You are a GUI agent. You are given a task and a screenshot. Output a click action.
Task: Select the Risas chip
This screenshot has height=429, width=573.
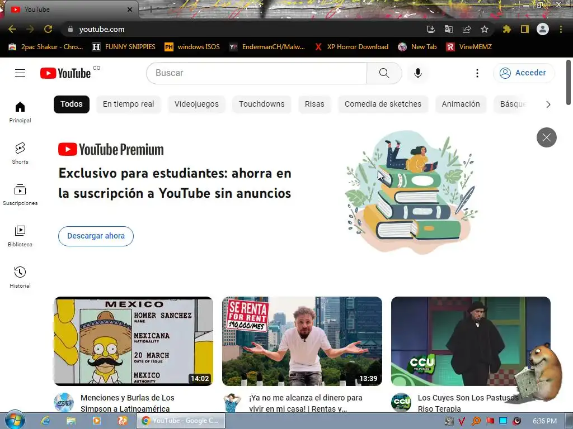(314, 104)
